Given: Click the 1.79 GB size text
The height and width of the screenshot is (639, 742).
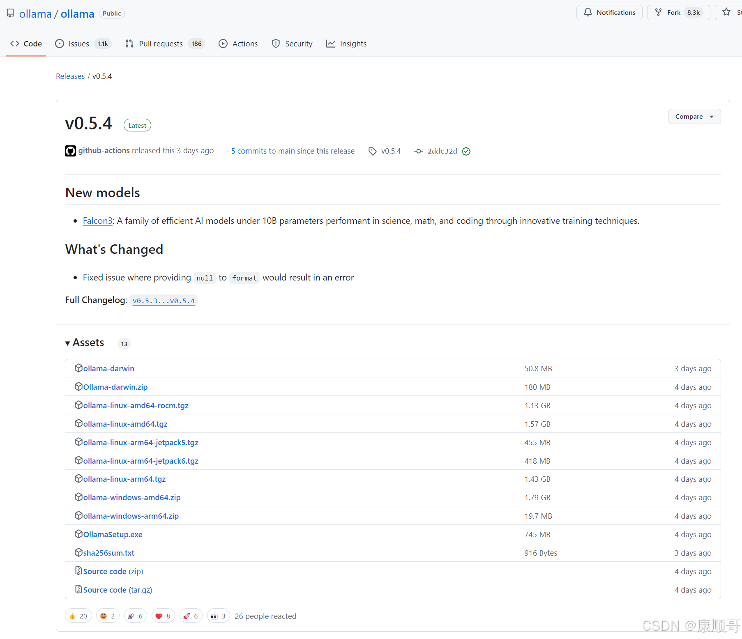Looking at the screenshot, I should [537, 498].
